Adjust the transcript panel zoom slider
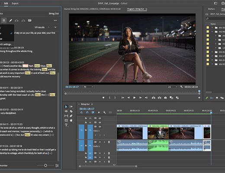 point(45,165)
